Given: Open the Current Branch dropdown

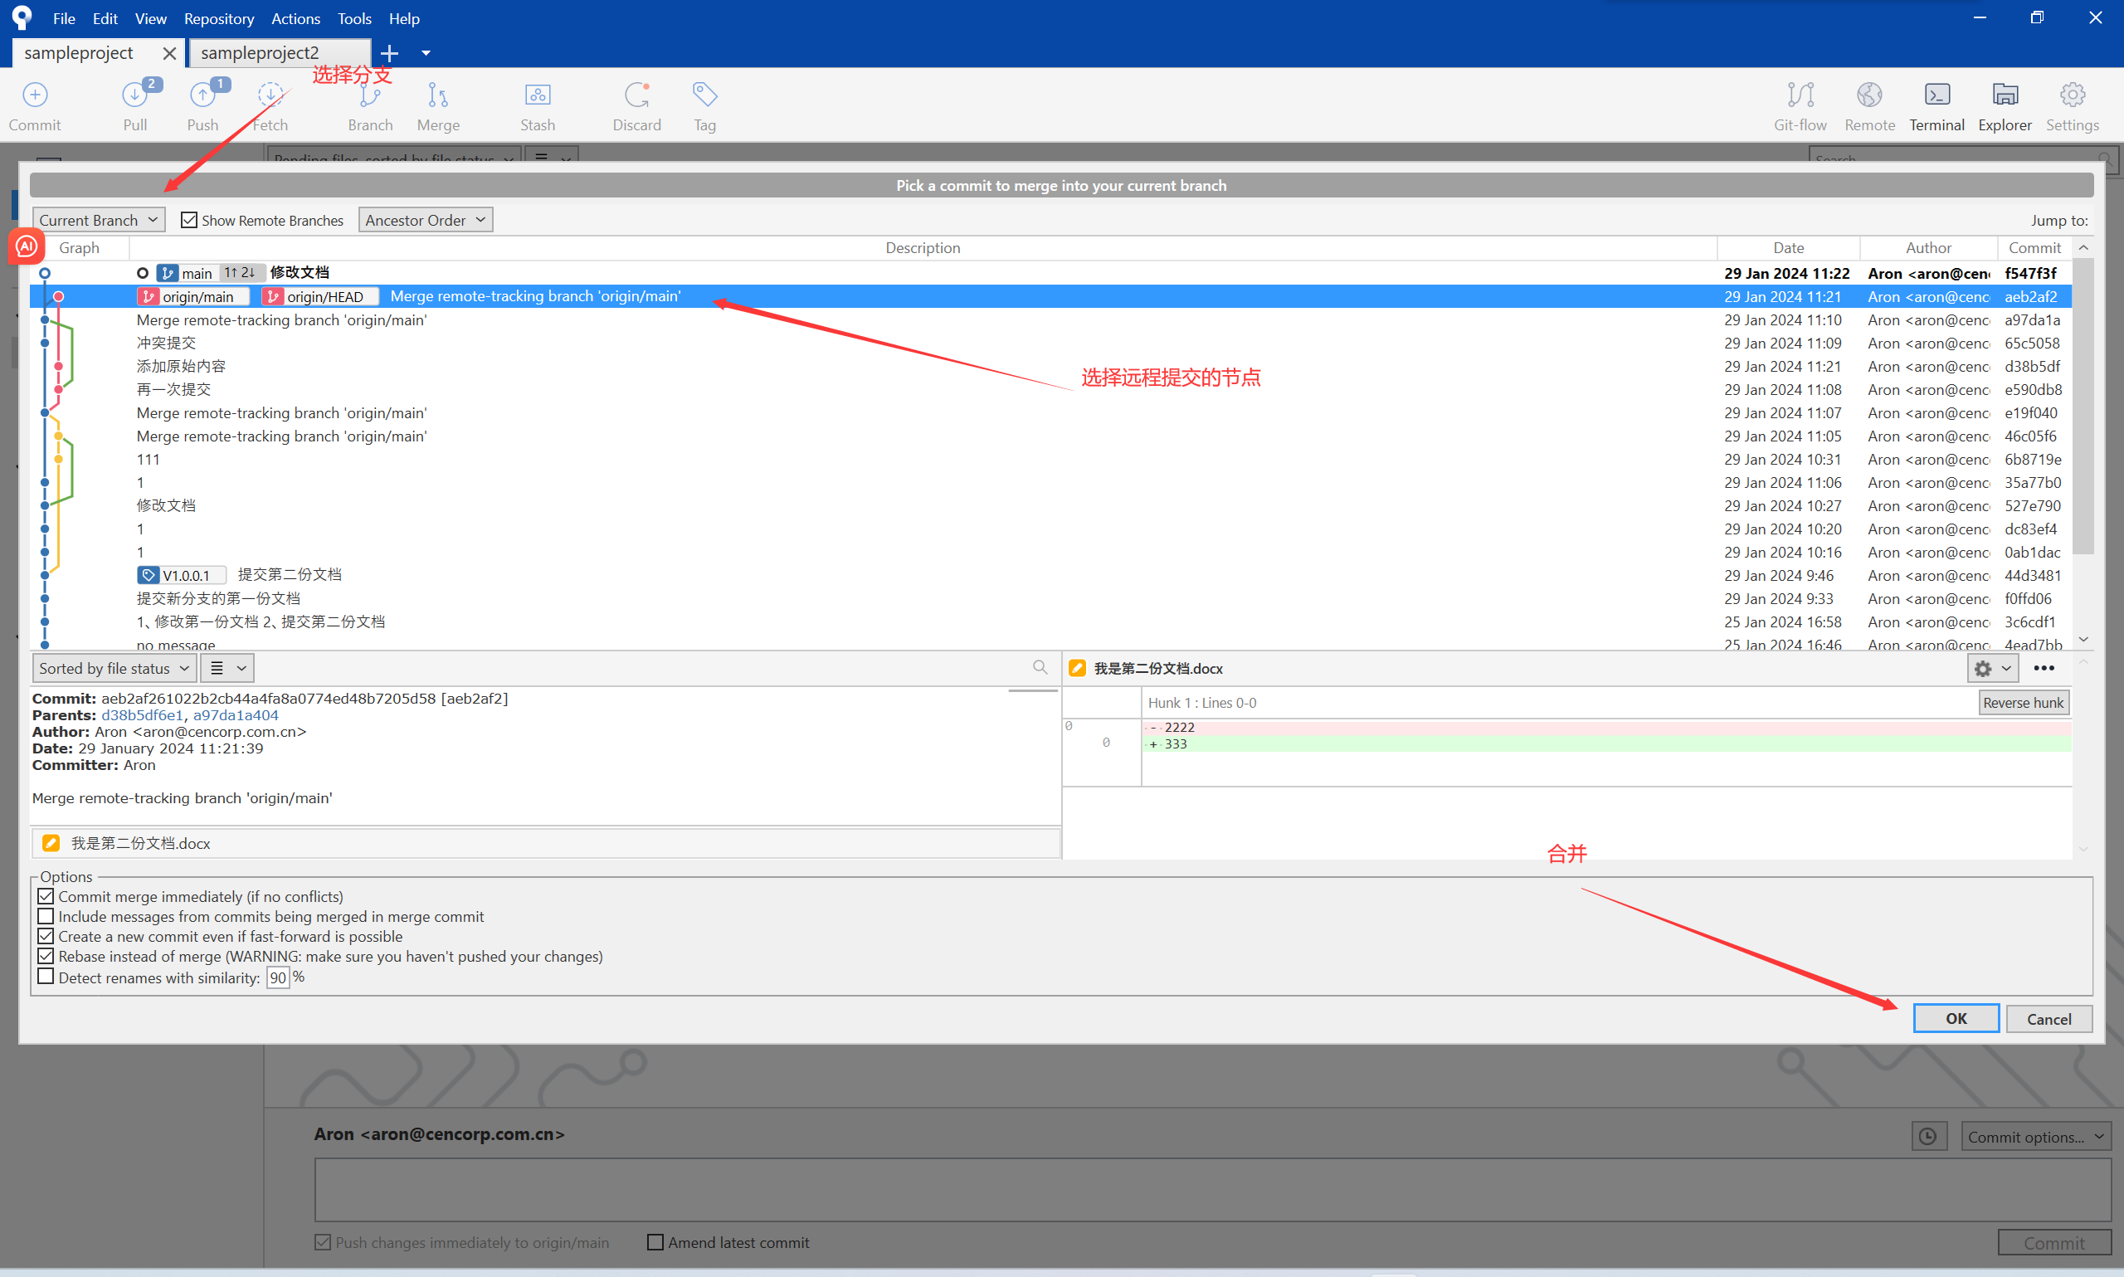Looking at the screenshot, I should (98, 220).
